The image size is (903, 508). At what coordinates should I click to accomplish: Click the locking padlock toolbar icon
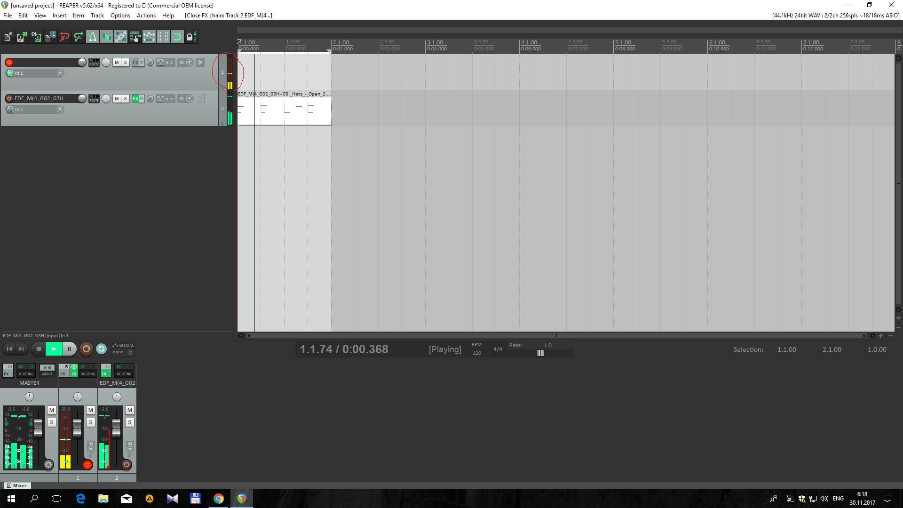(190, 37)
